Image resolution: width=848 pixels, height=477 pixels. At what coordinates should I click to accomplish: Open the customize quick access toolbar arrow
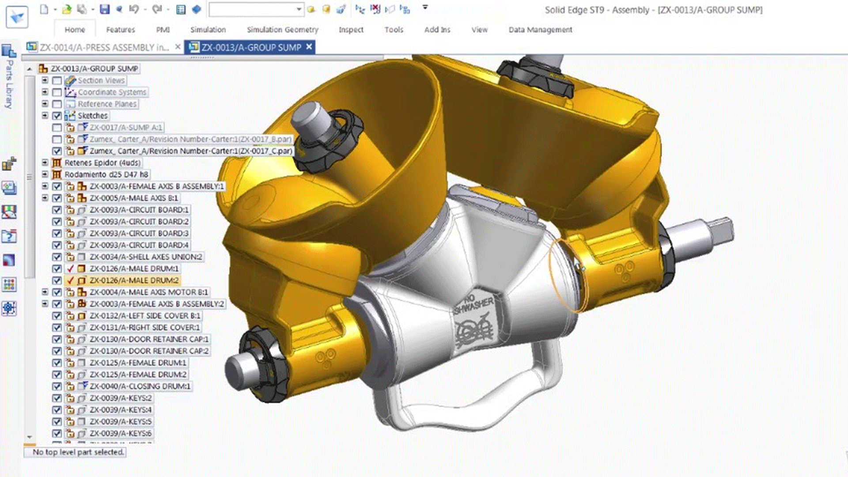click(425, 7)
